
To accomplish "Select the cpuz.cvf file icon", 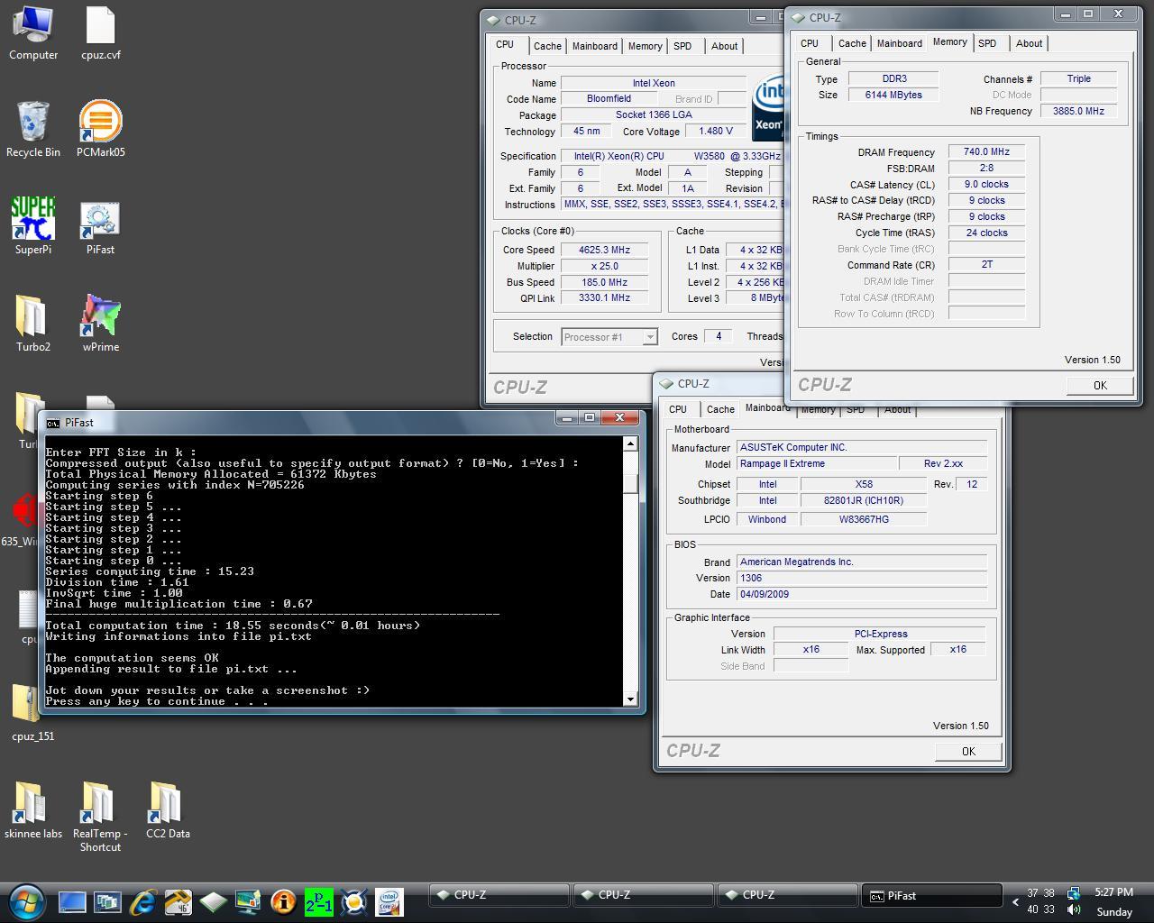I will [100, 33].
